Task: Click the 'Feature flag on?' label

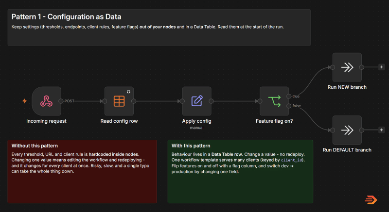Action: [x=274, y=121]
